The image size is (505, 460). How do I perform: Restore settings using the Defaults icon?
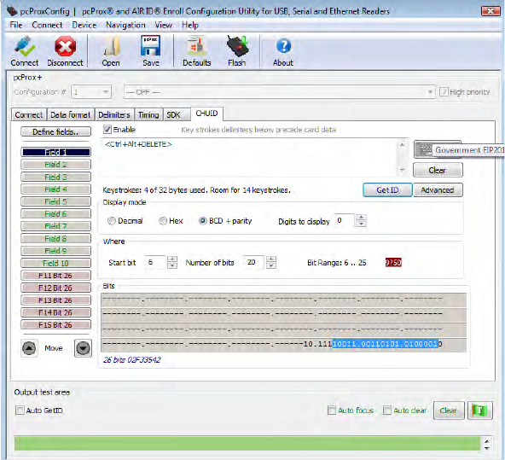(197, 51)
